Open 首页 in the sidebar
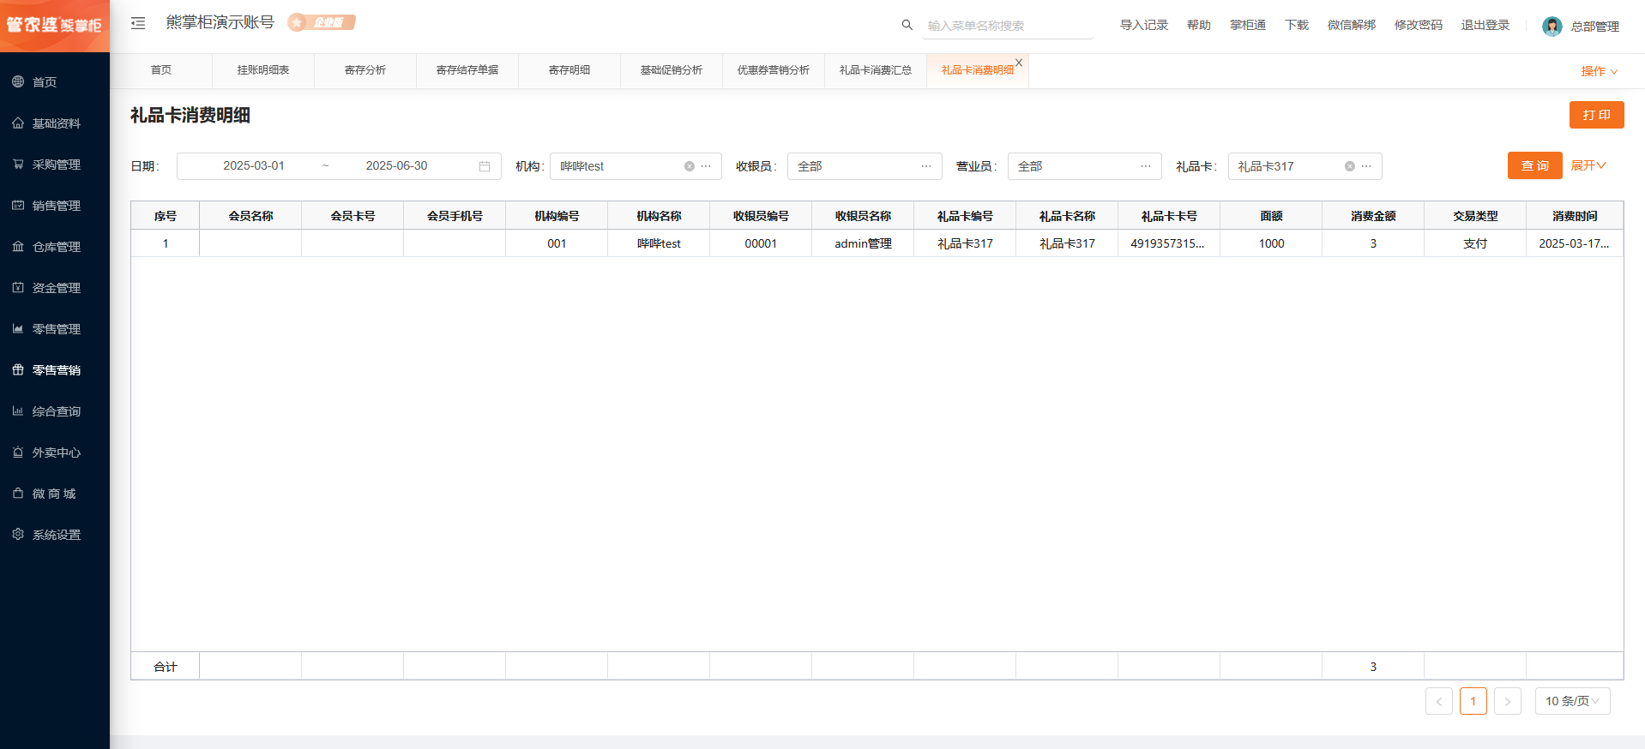Screen dimensions: 1645x749 point(55,82)
